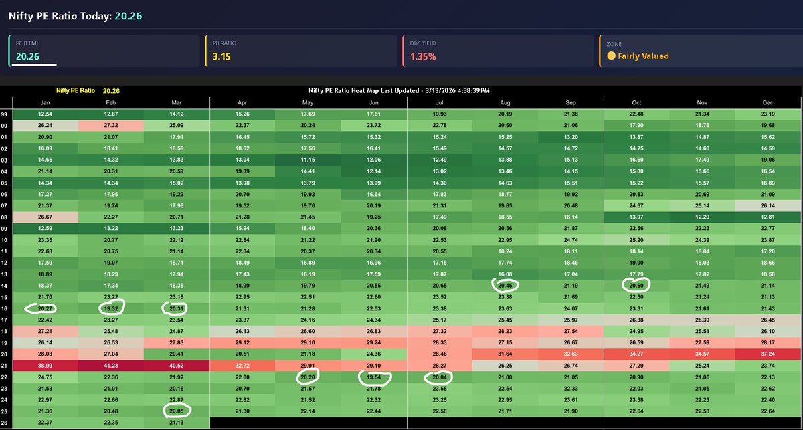This screenshot has height=430, width=803.
Task: Select the year row label 08
Action: point(5,217)
